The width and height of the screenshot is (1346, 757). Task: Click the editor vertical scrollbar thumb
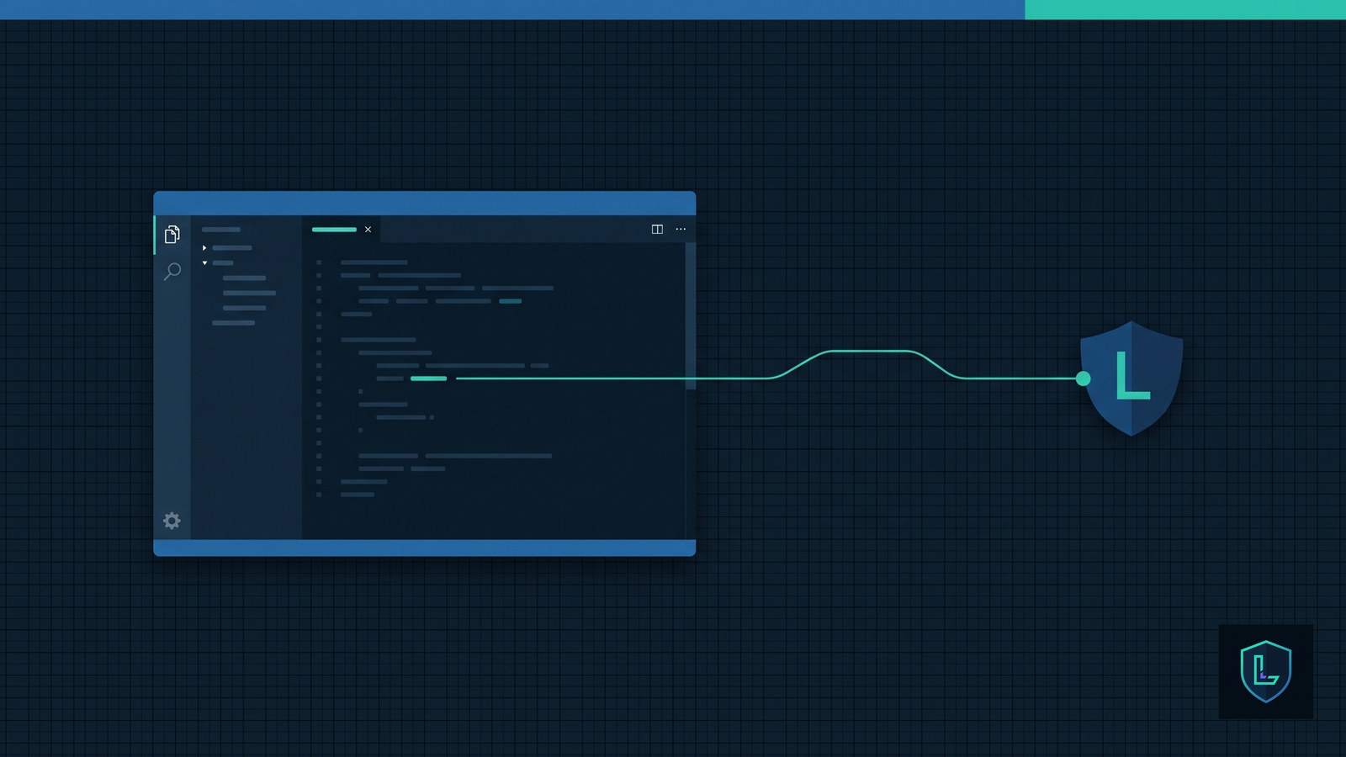(691, 315)
